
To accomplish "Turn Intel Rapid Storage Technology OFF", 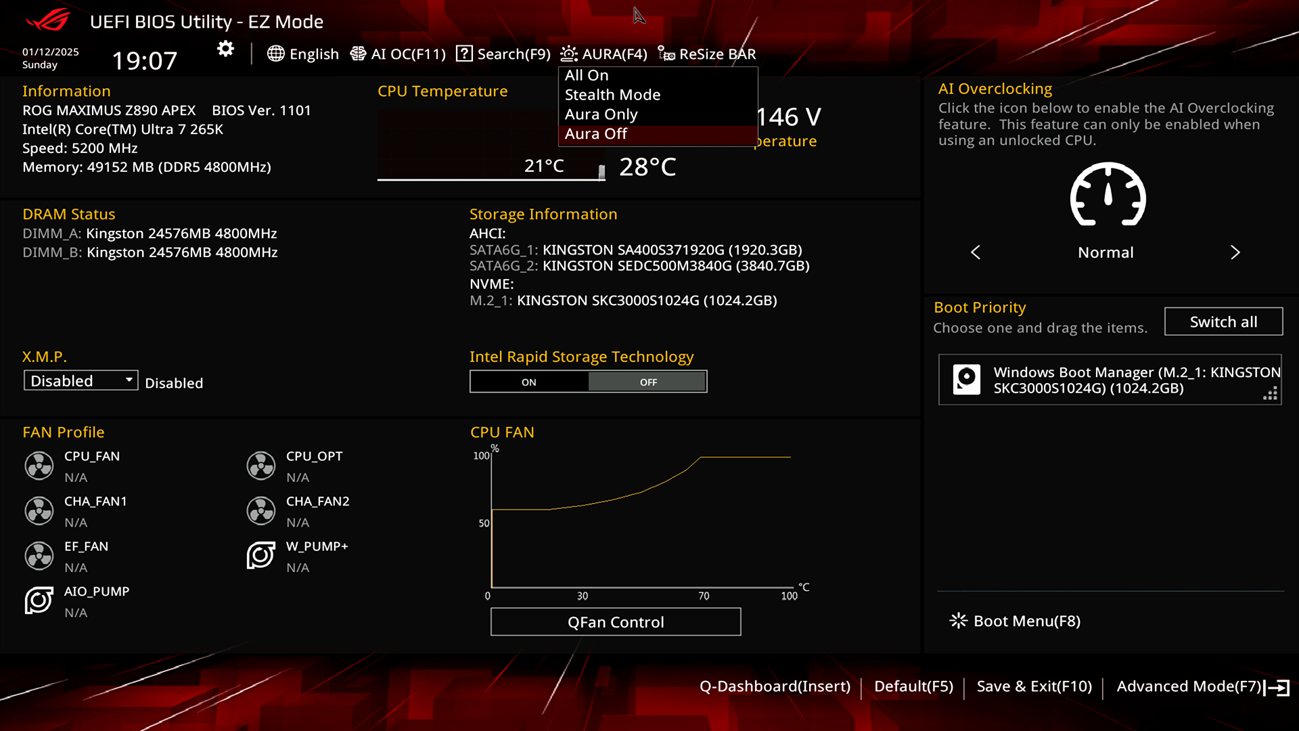I will [647, 382].
